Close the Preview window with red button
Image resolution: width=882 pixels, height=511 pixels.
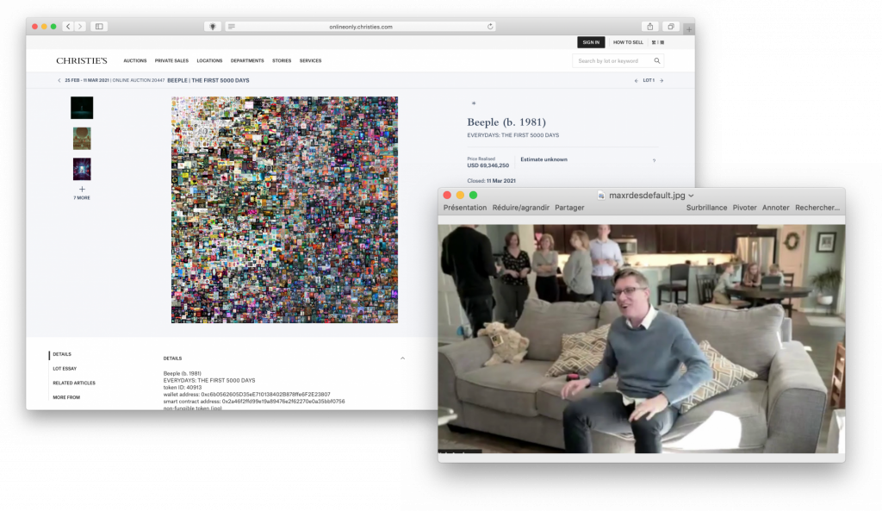[x=447, y=196]
